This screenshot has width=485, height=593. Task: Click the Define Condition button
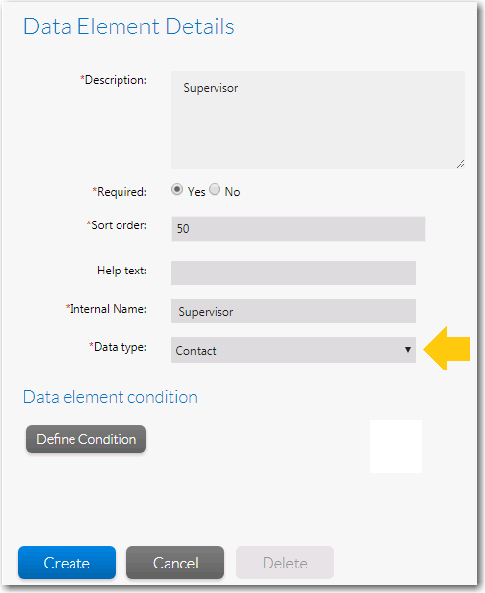pyautogui.click(x=86, y=439)
